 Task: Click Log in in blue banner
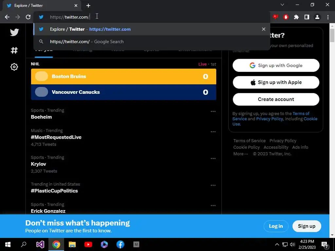[x=276, y=226]
